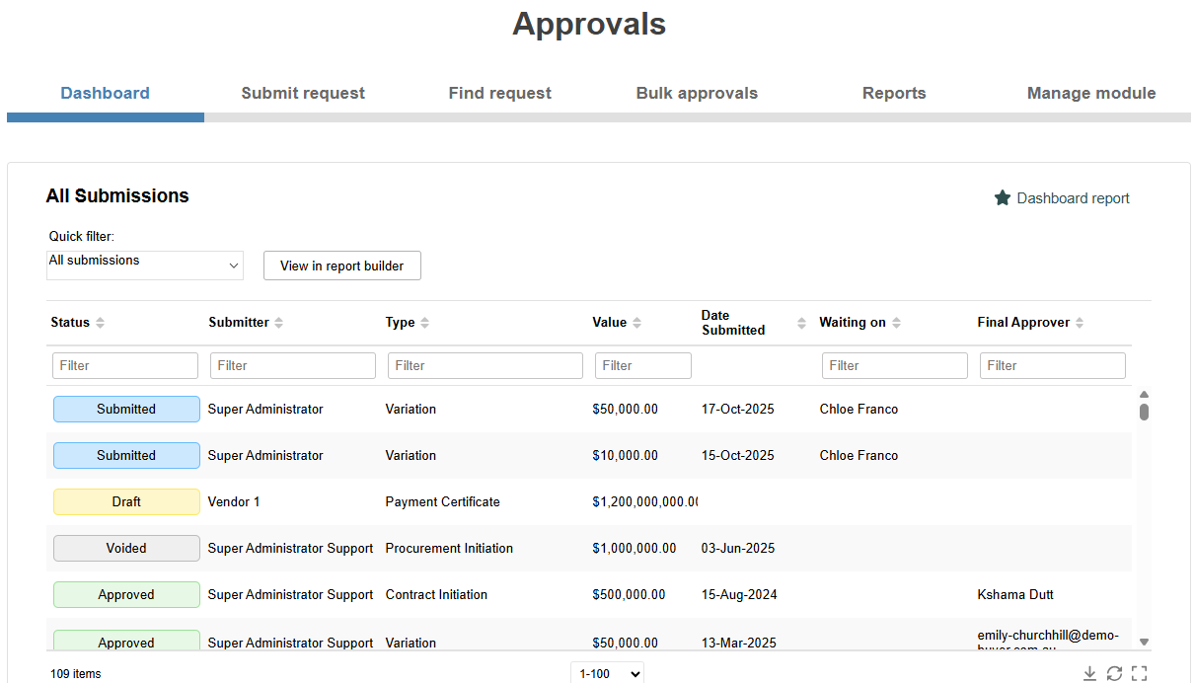The image size is (1195, 683).
Task: Click the Voided status badge
Action: pyautogui.click(x=126, y=548)
